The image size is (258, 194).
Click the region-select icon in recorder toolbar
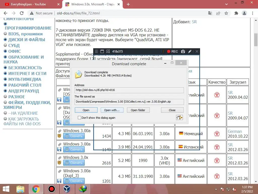click(x=108, y=52)
